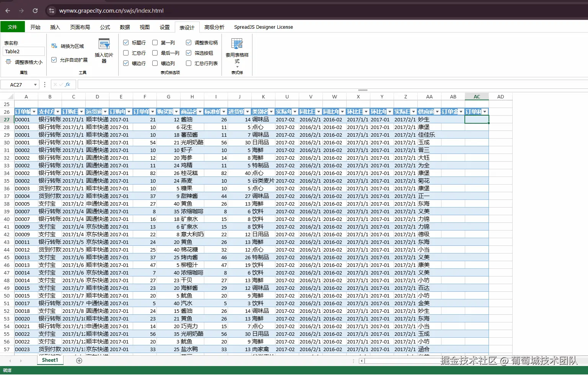The image size is (588, 376).
Task: Select row header 27
Action: pos(7,119)
